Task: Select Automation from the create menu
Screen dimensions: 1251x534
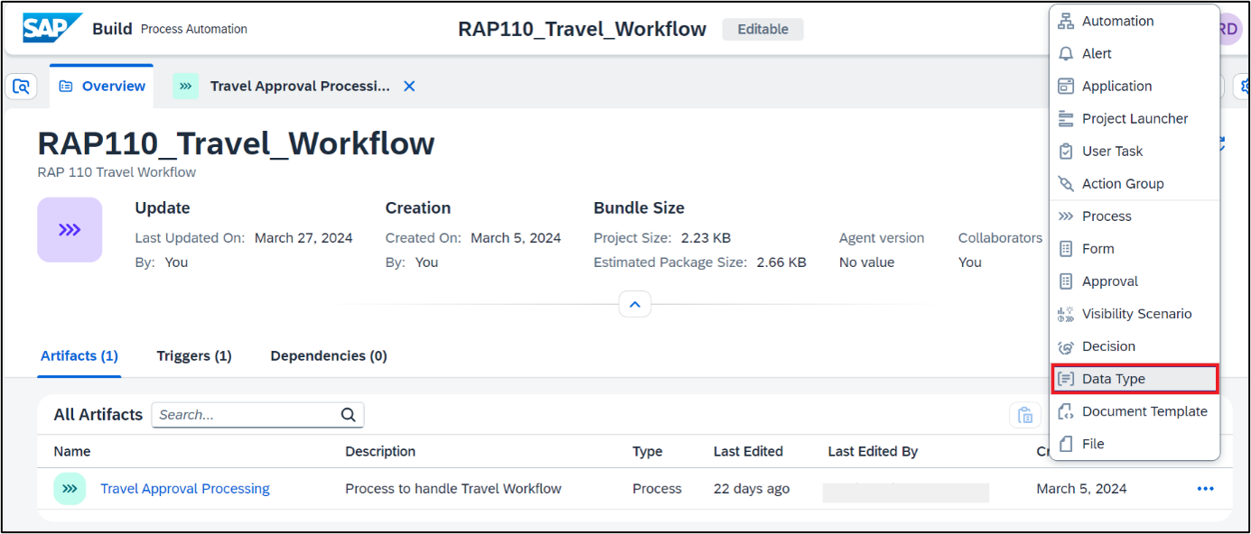Action: pos(1134,21)
